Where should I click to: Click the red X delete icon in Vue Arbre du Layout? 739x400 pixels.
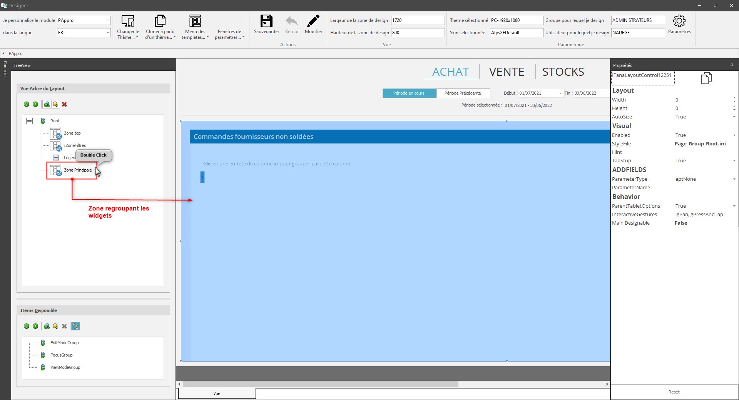click(64, 104)
